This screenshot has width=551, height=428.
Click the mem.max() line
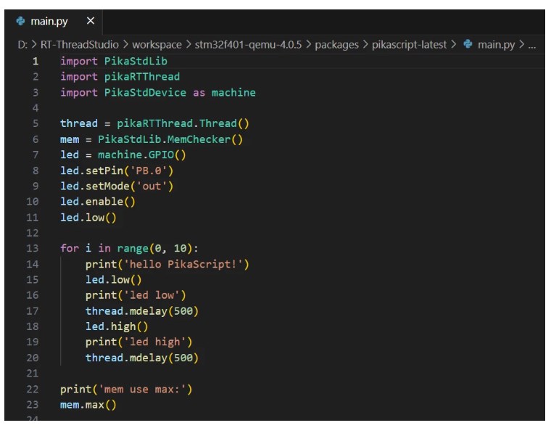point(88,405)
